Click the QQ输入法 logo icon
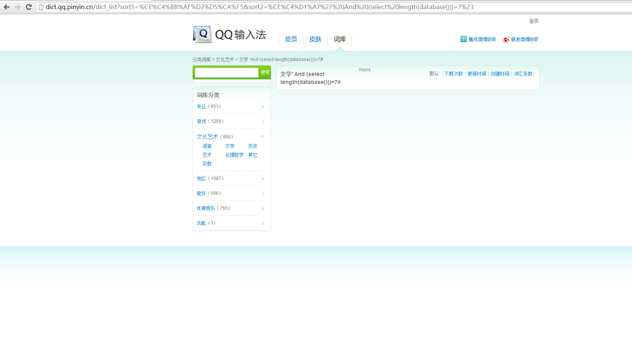 (202, 34)
